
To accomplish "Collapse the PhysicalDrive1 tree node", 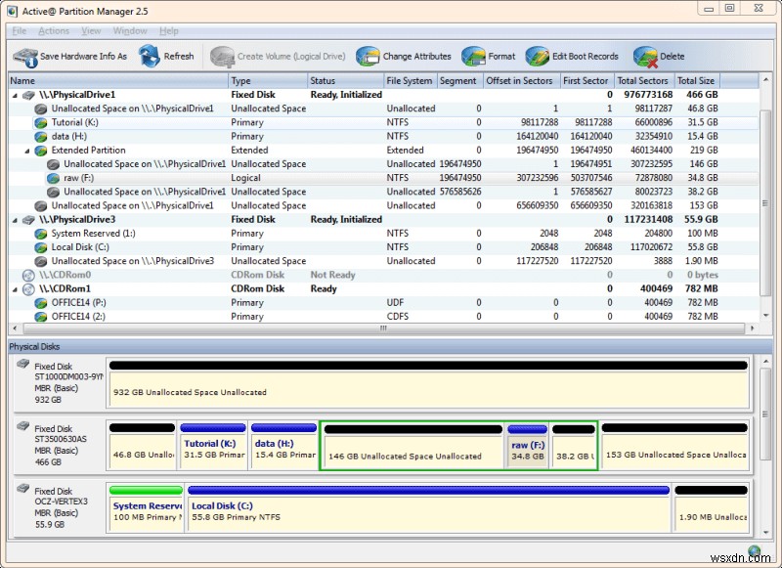I will 15,95.
